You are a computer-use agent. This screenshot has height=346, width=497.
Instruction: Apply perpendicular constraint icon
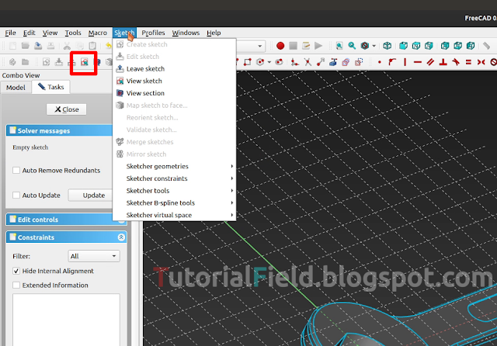[x=443, y=62]
